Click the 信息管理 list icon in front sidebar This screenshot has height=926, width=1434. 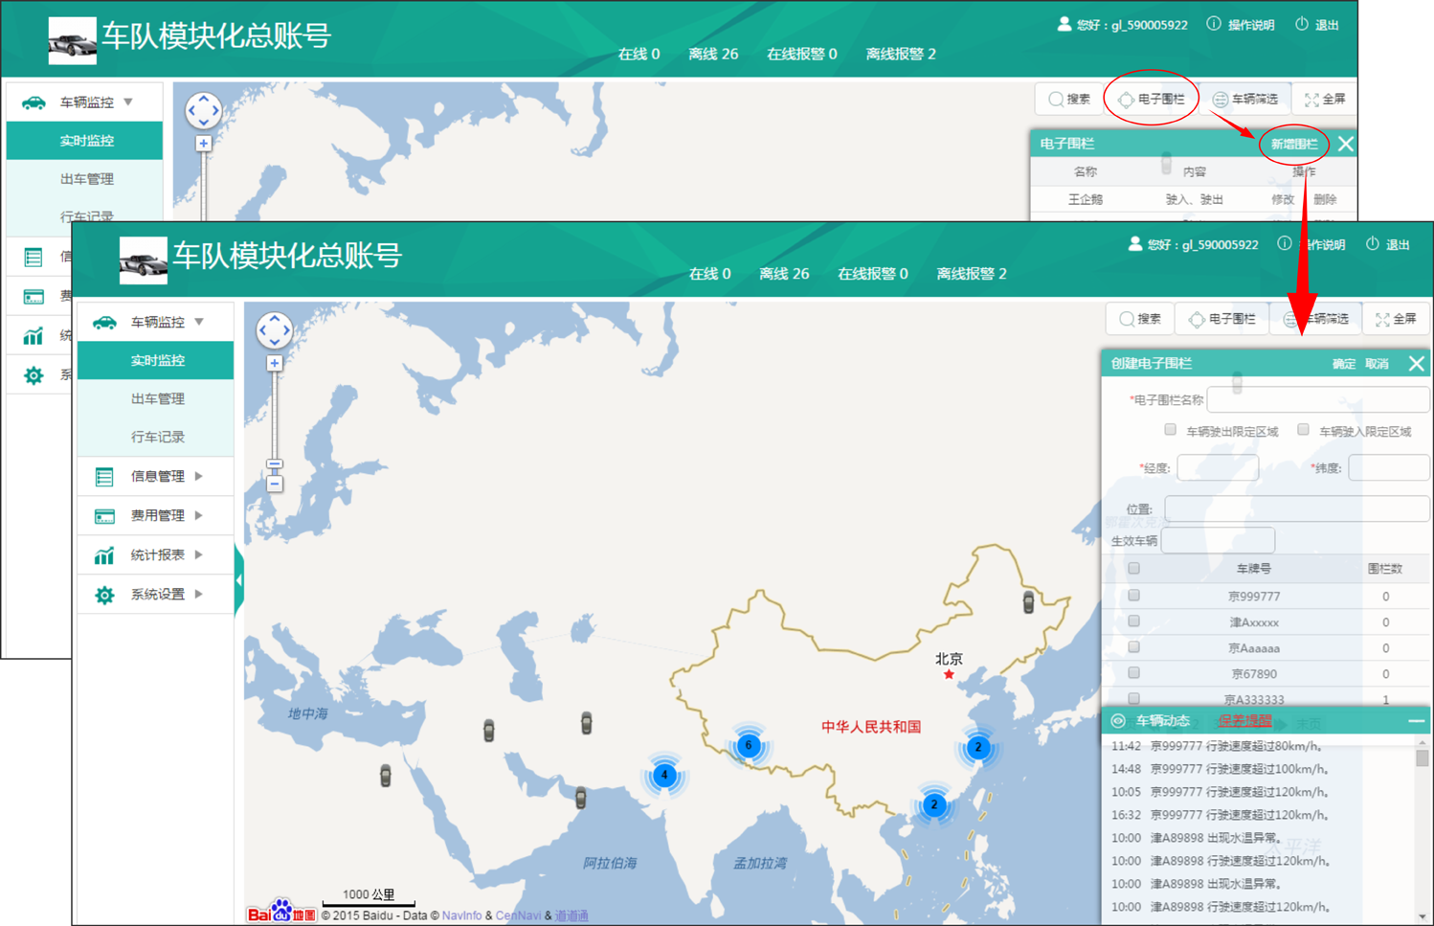pyautogui.click(x=104, y=476)
